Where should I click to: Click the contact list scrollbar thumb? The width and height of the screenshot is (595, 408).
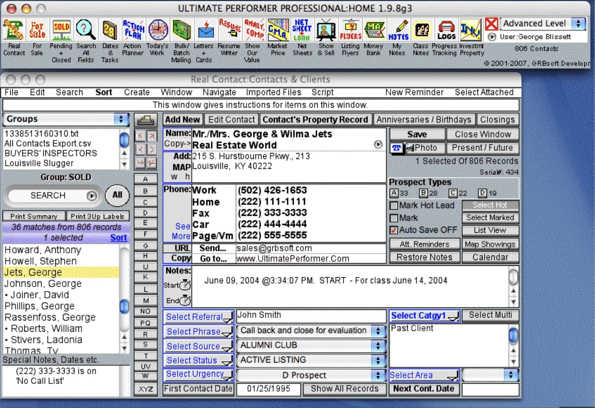[x=124, y=306]
